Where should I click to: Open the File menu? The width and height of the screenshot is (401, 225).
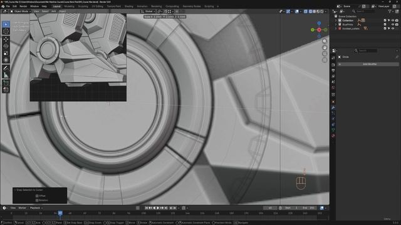(x=8, y=6)
